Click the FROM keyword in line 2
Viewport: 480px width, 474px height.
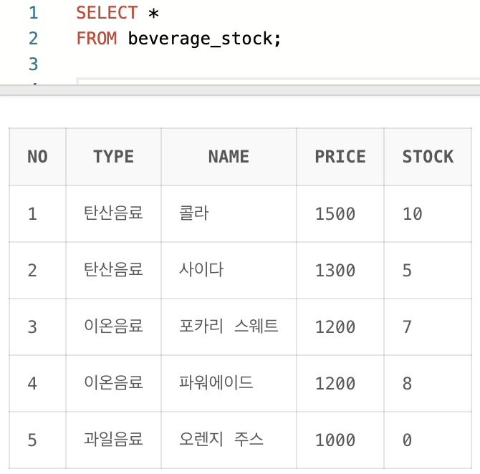pos(97,39)
